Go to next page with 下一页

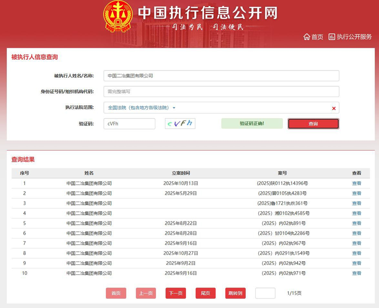click(176, 293)
